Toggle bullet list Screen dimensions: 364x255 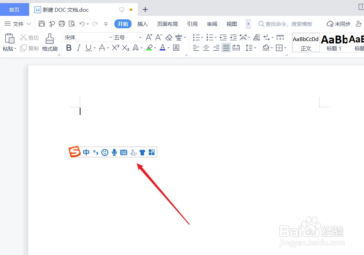pyautogui.click(x=197, y=37)
